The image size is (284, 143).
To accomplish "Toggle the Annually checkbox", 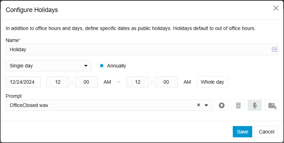I will click(102, 65).
